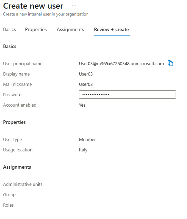Click the User principal name label
This screenshot has width=187, height=219.
23,64
